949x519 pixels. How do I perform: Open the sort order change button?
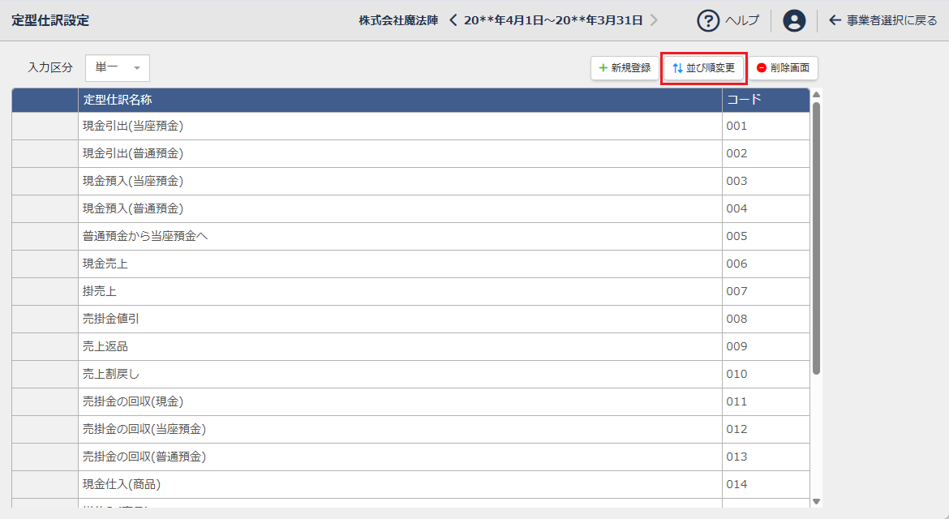coord(703,68)
